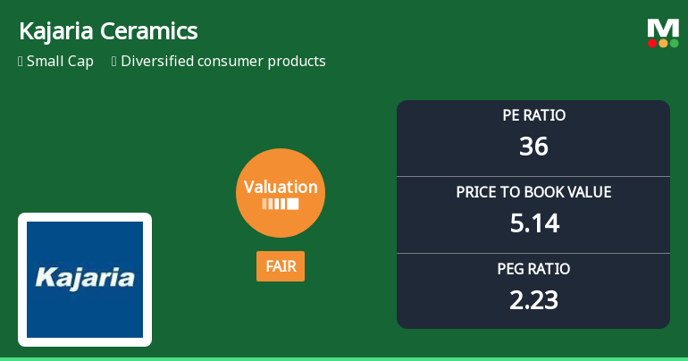Click the green dot under the M logo

[x=674, y=43]
